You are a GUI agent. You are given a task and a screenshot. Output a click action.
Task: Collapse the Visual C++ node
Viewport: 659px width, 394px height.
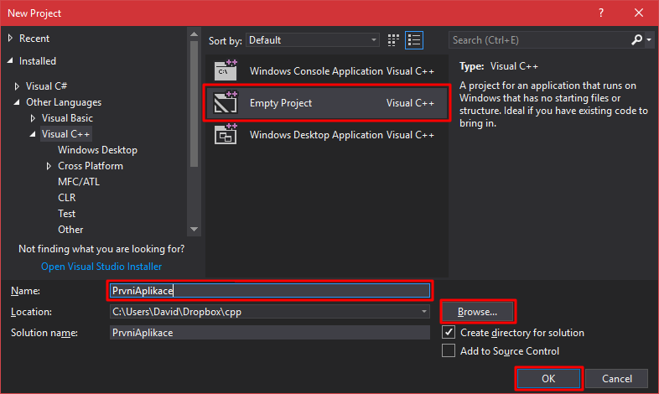(33, 134)
